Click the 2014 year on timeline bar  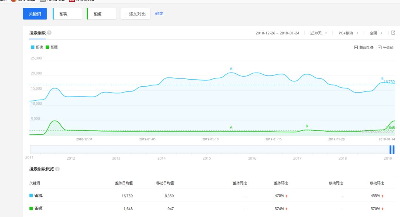coord(161,158)
